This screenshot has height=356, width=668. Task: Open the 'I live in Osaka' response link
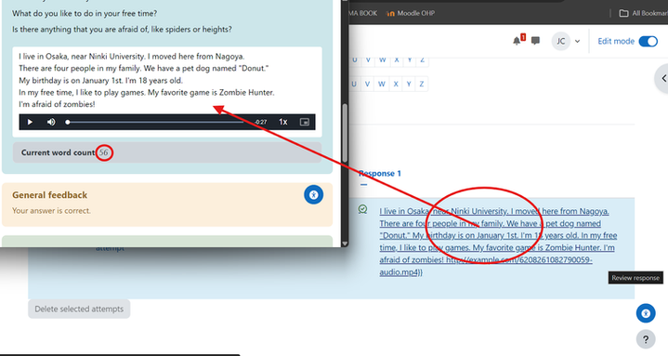[498, 242]
